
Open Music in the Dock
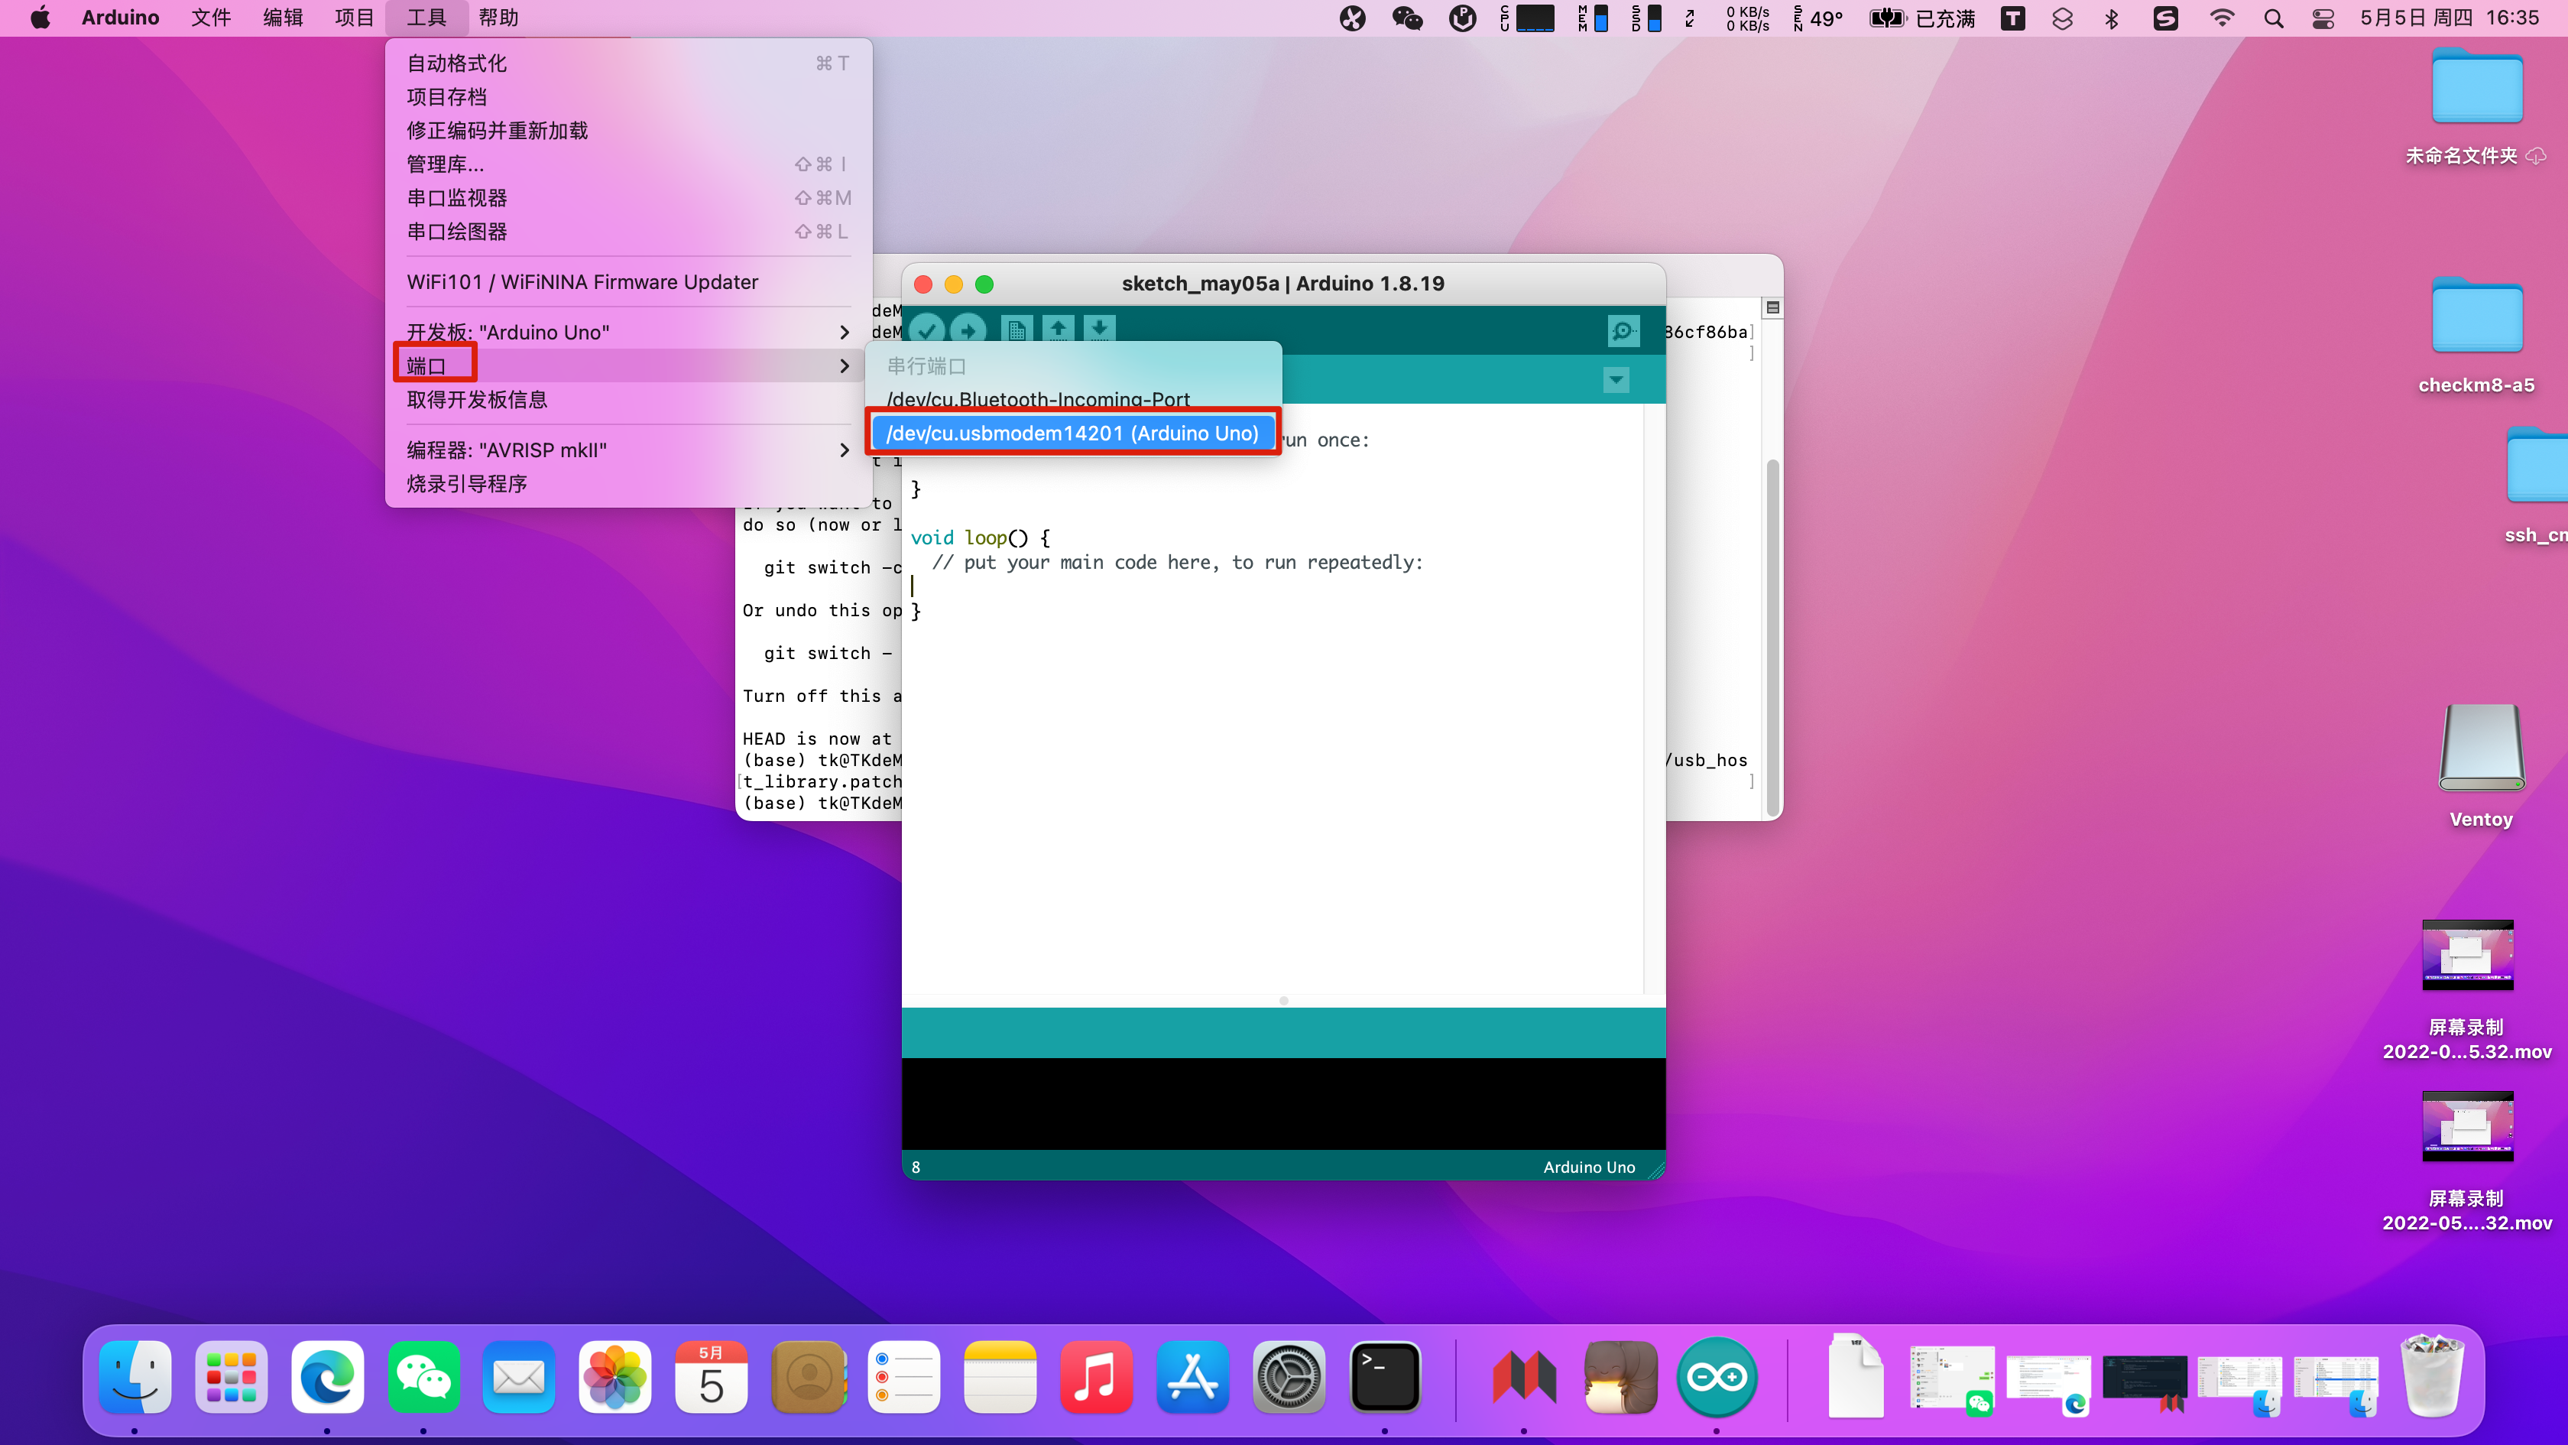[1097, 1377]
